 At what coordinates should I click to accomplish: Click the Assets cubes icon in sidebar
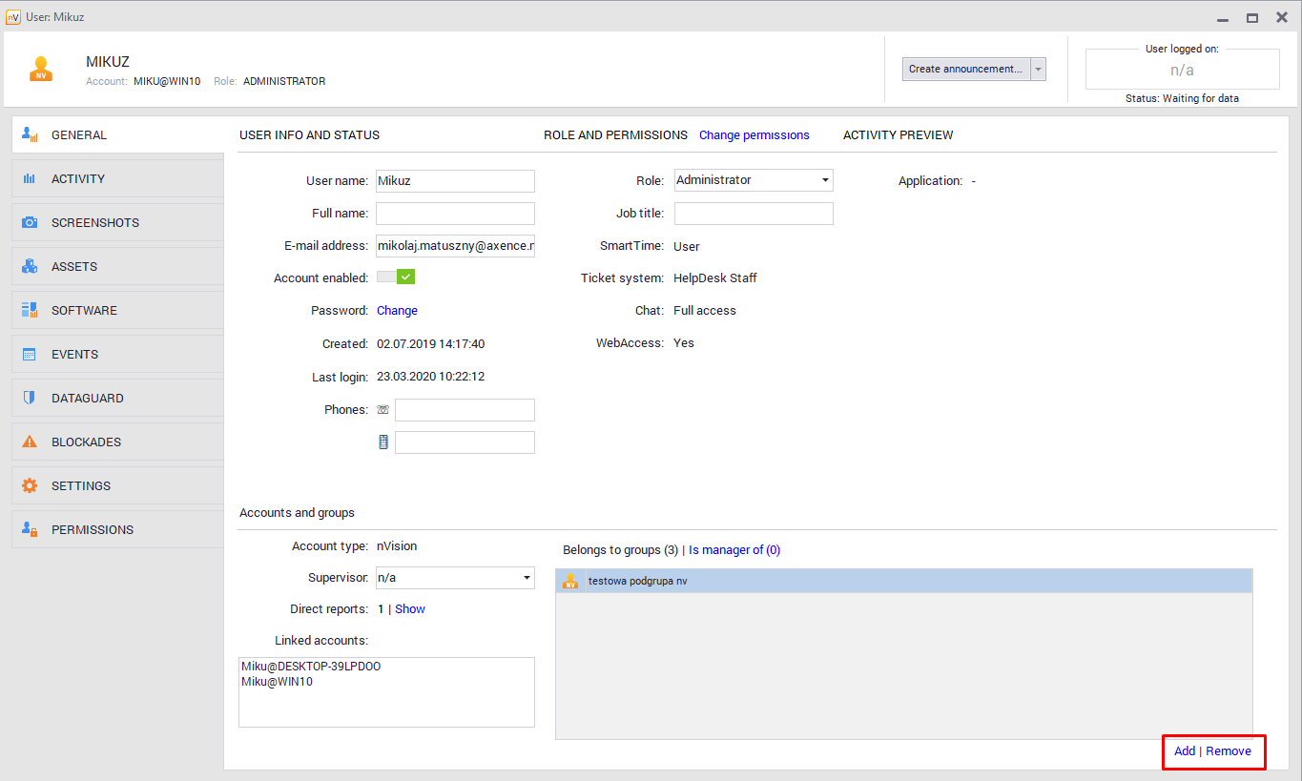coord(30,267)
